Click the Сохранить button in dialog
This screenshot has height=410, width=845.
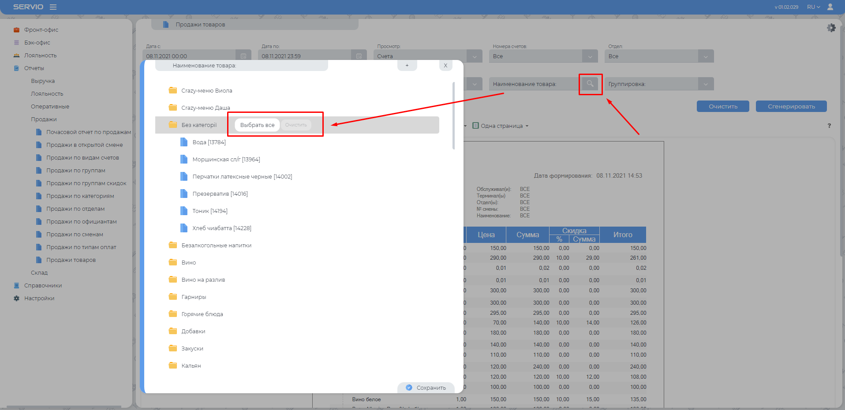pyautogui.click(x=426, y=388)
